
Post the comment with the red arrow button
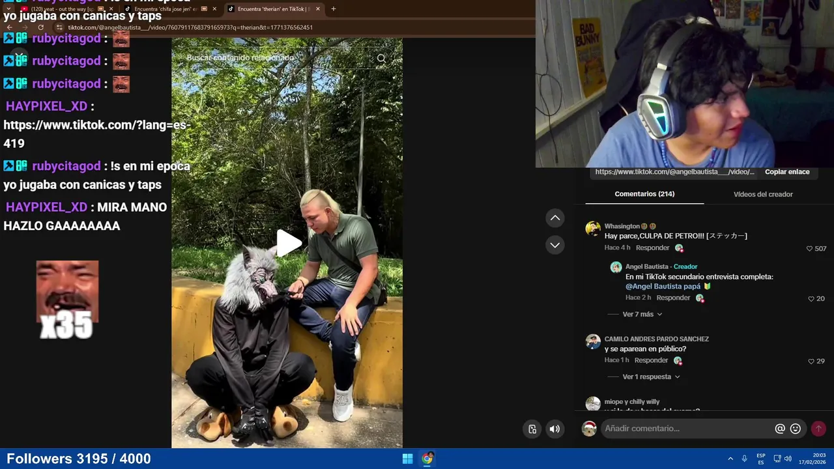coord(818,429)
